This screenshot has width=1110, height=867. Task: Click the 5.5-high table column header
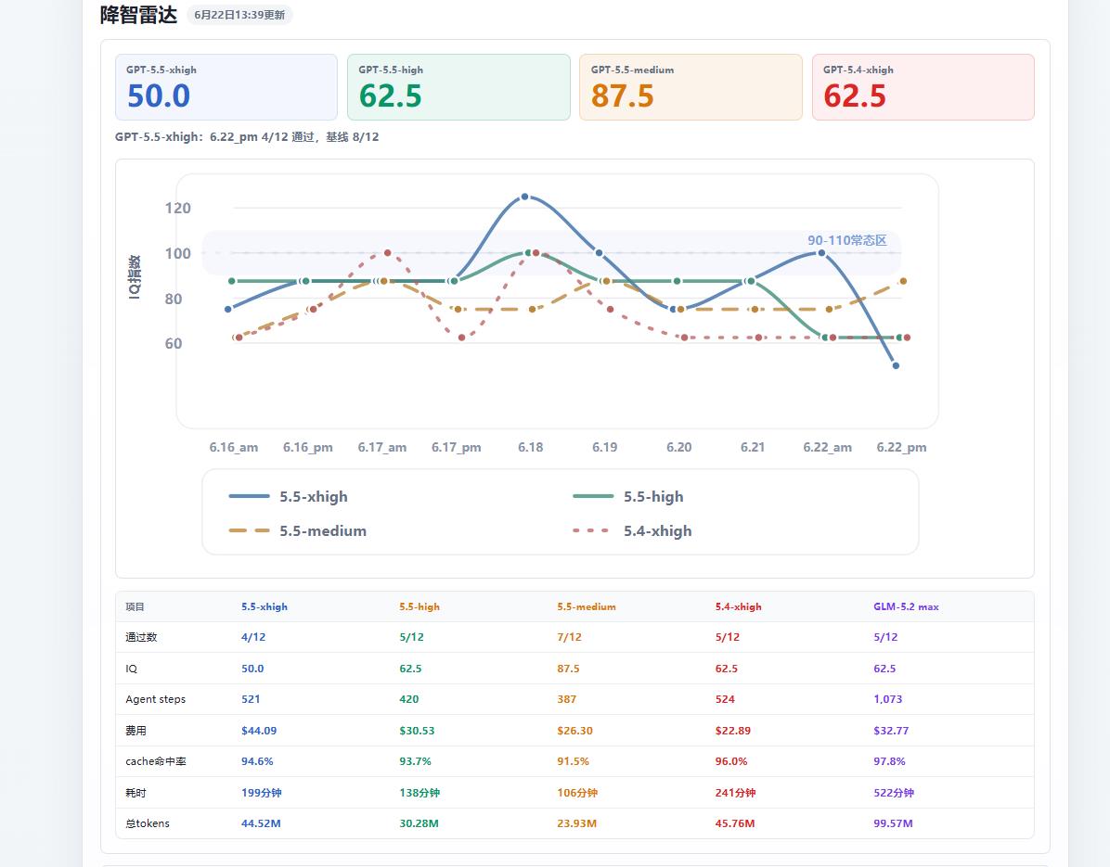tap(419, 606)
